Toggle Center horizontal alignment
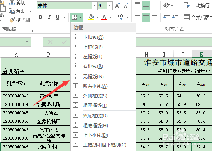 coord(146,17)
